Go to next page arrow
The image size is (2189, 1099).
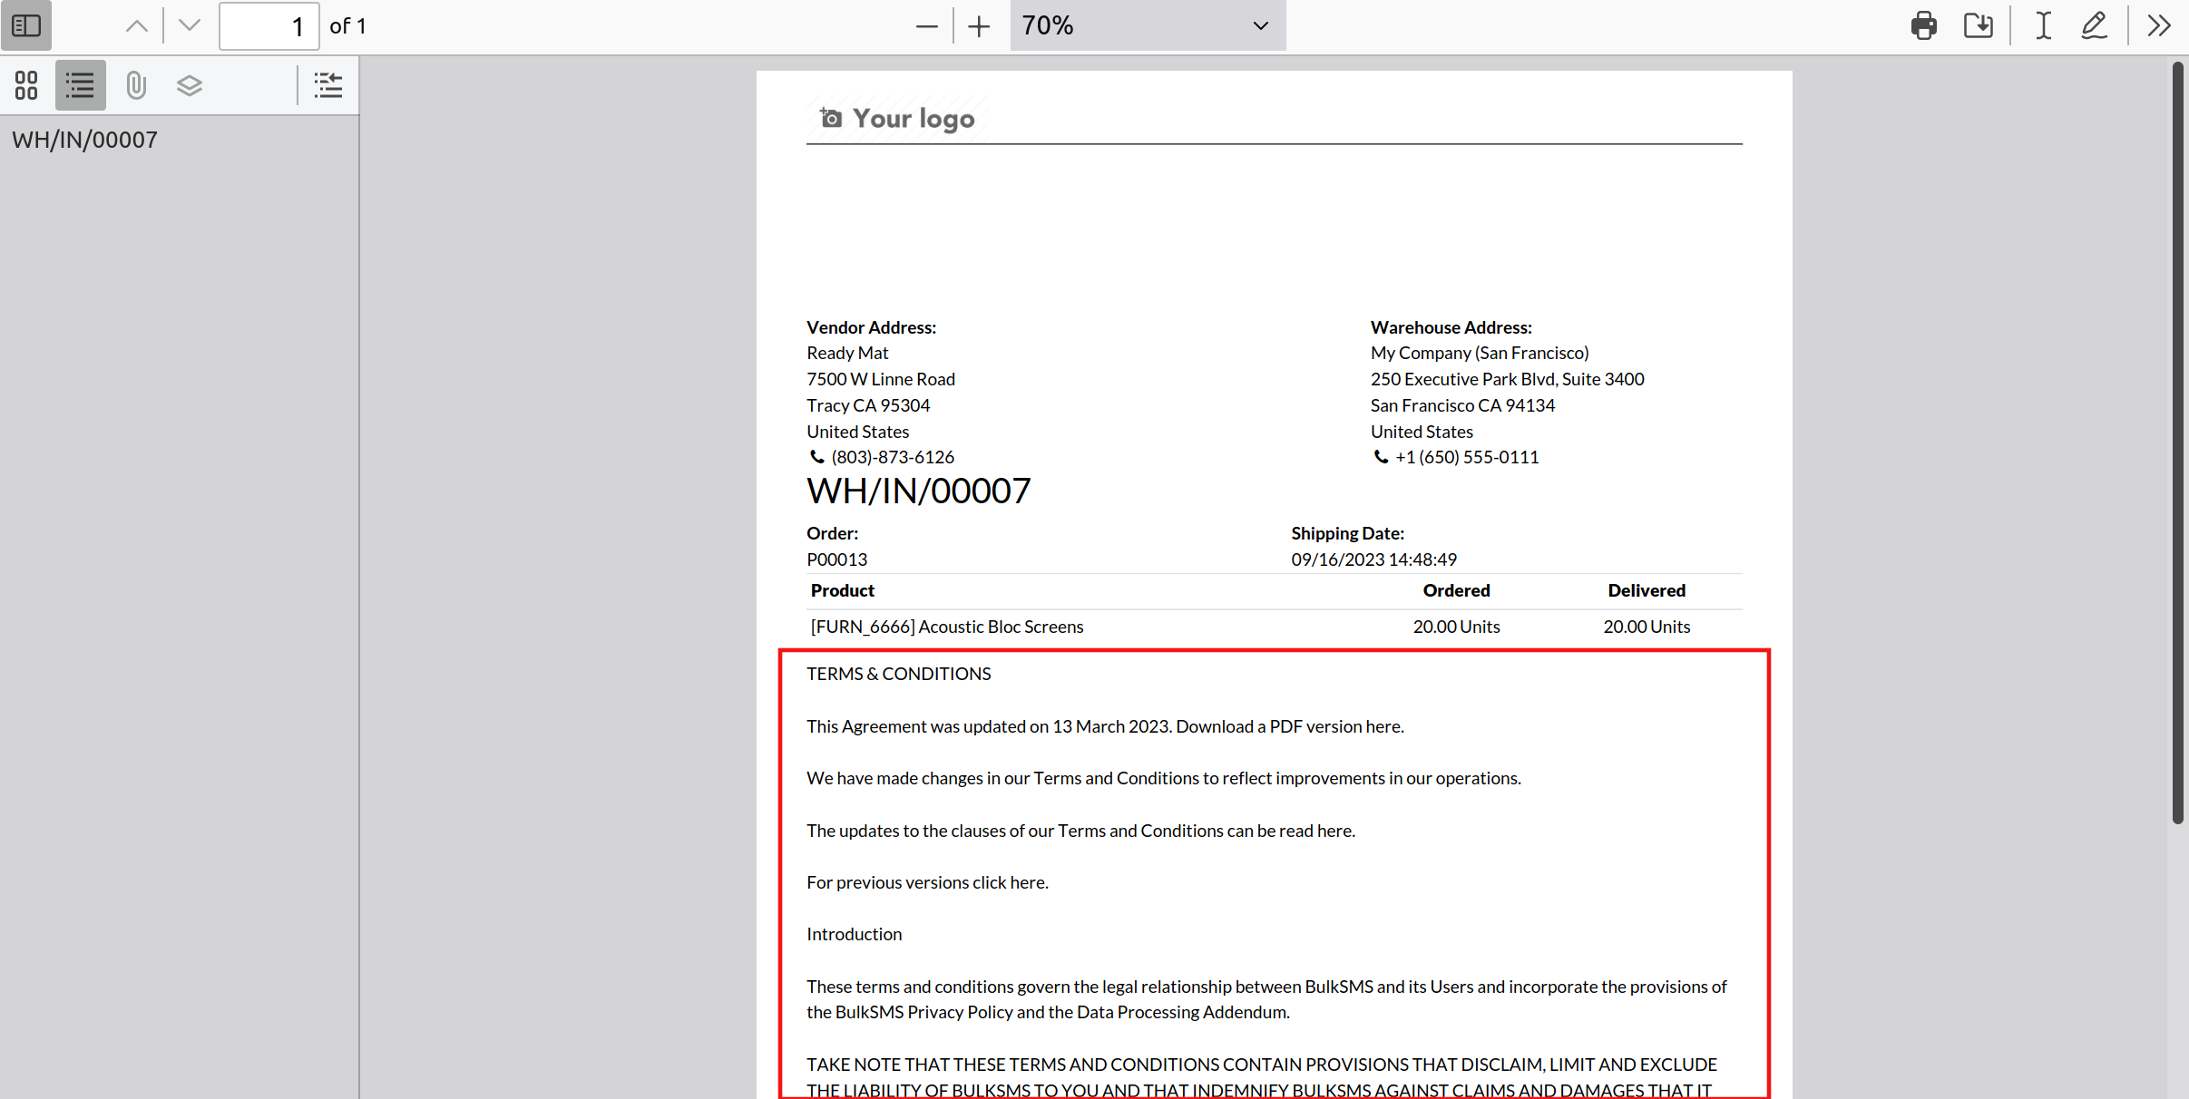pos(189,25)
